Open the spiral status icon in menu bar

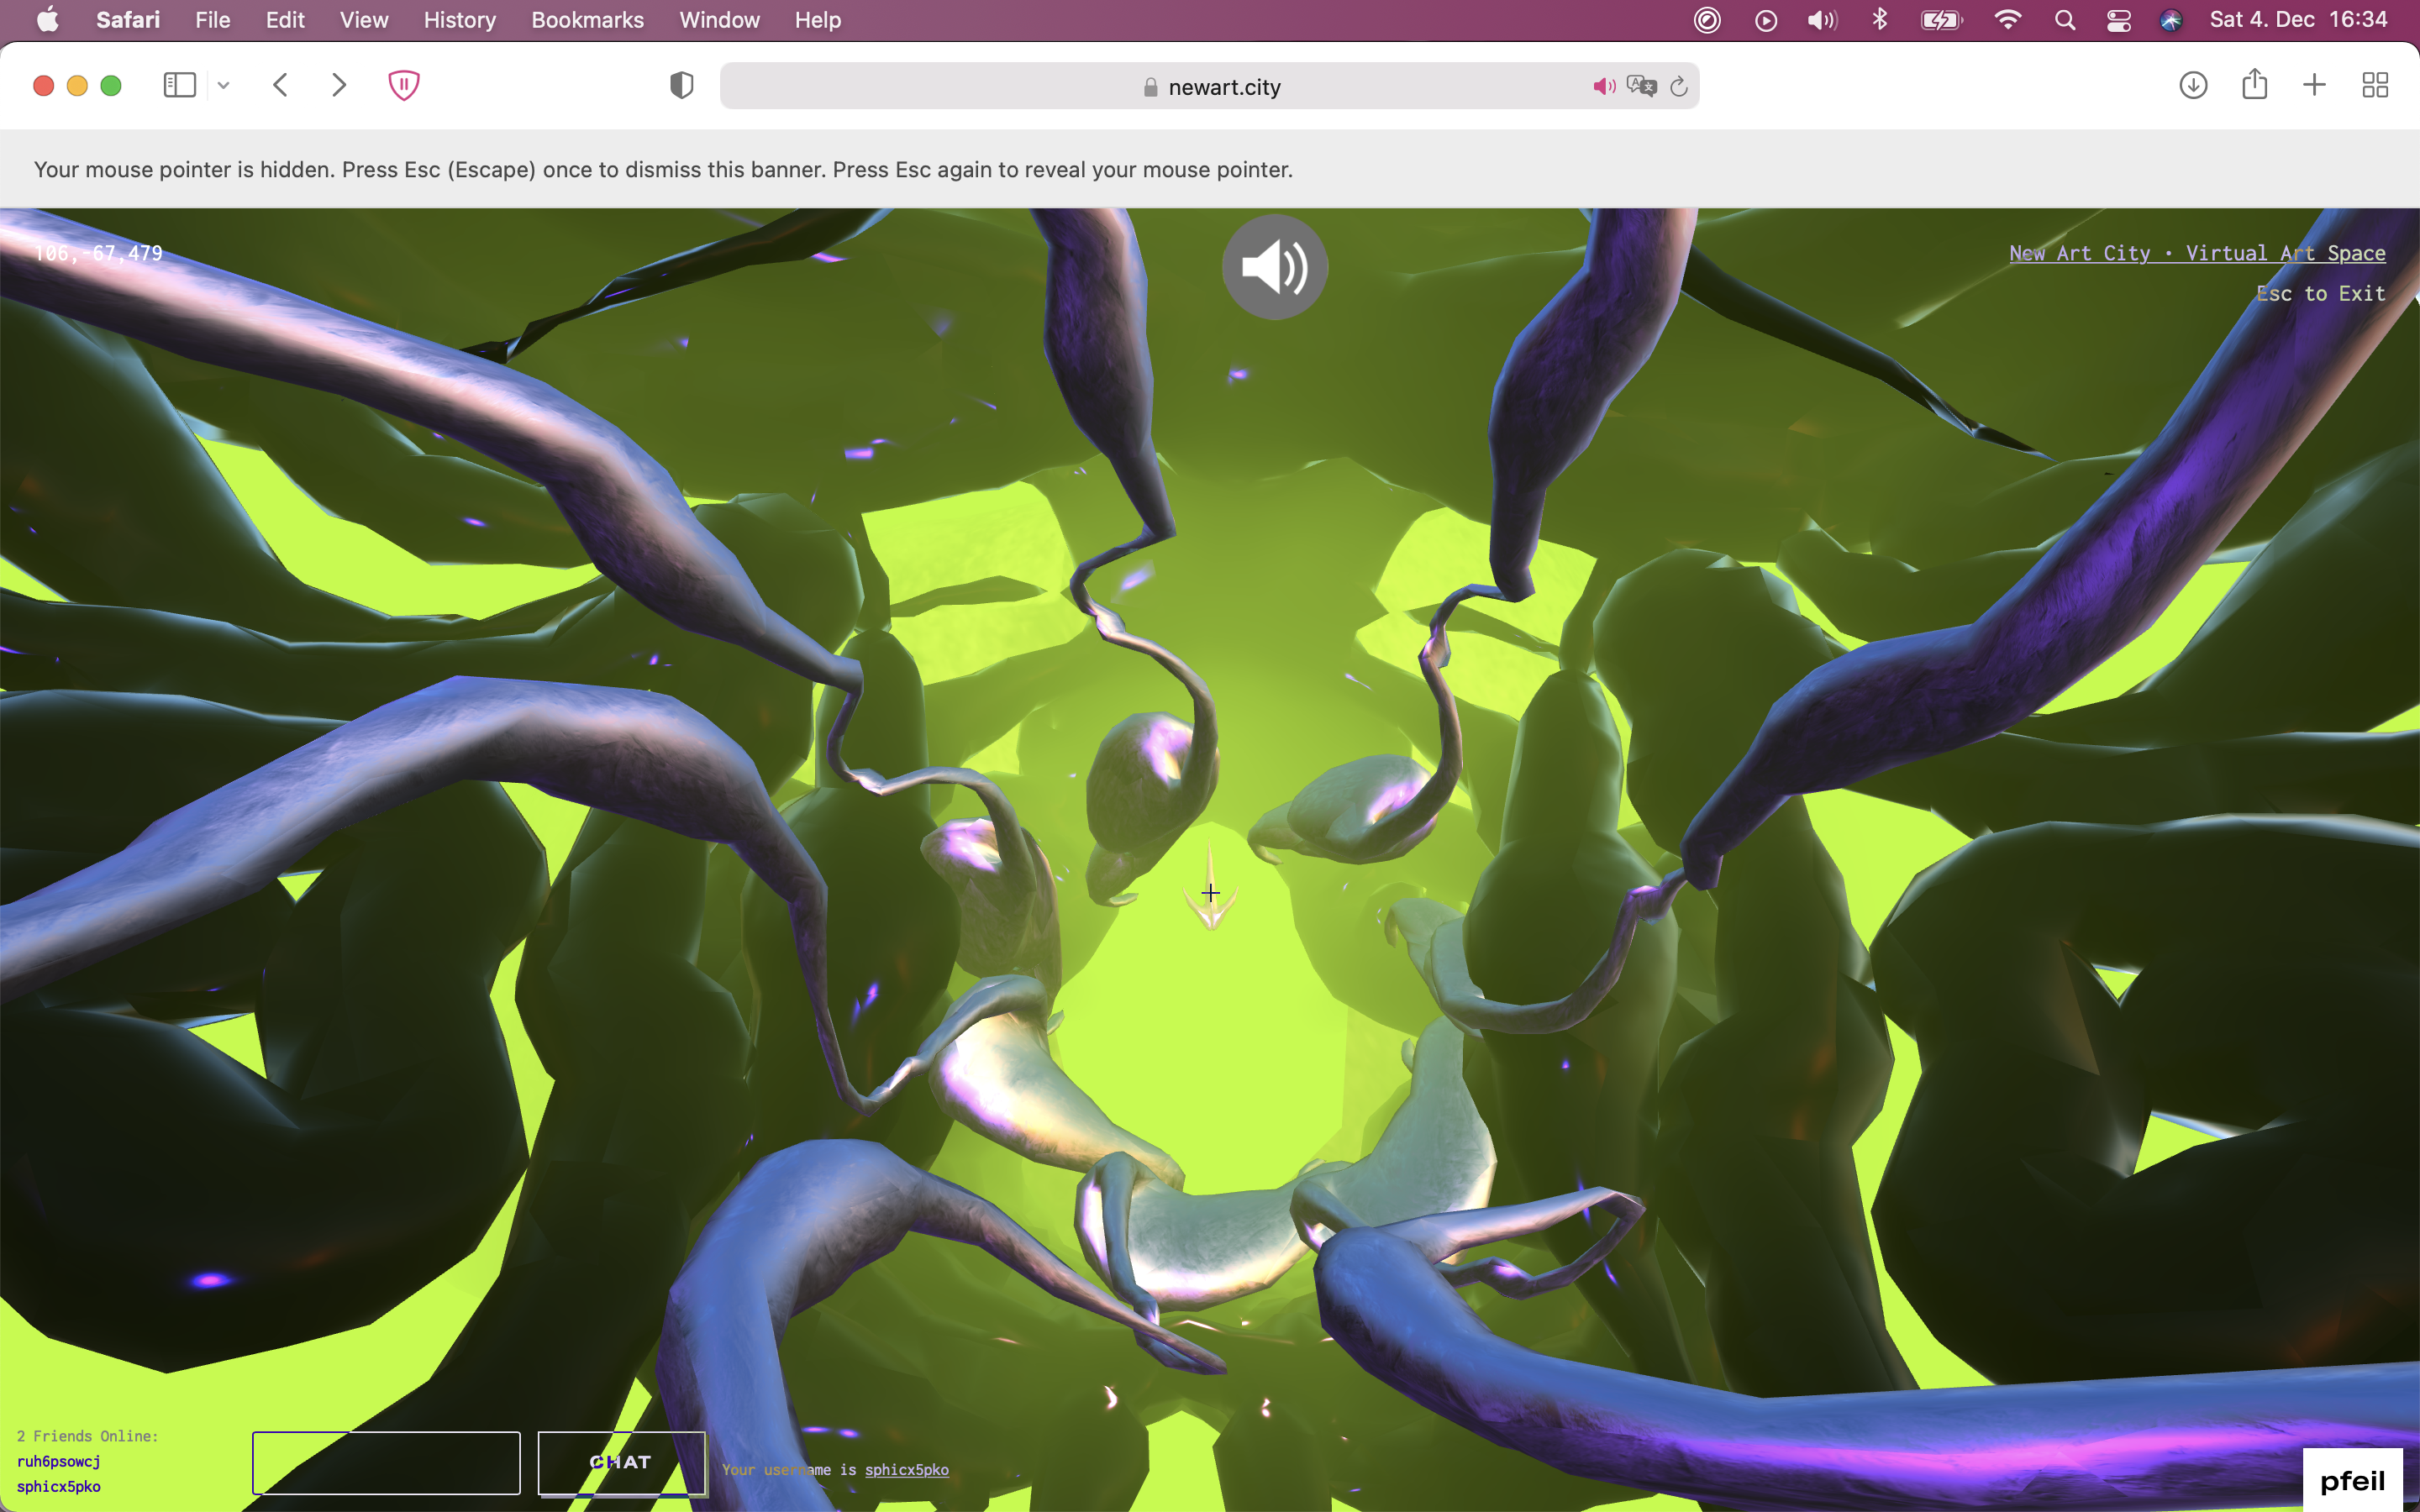coord(1707,20)
